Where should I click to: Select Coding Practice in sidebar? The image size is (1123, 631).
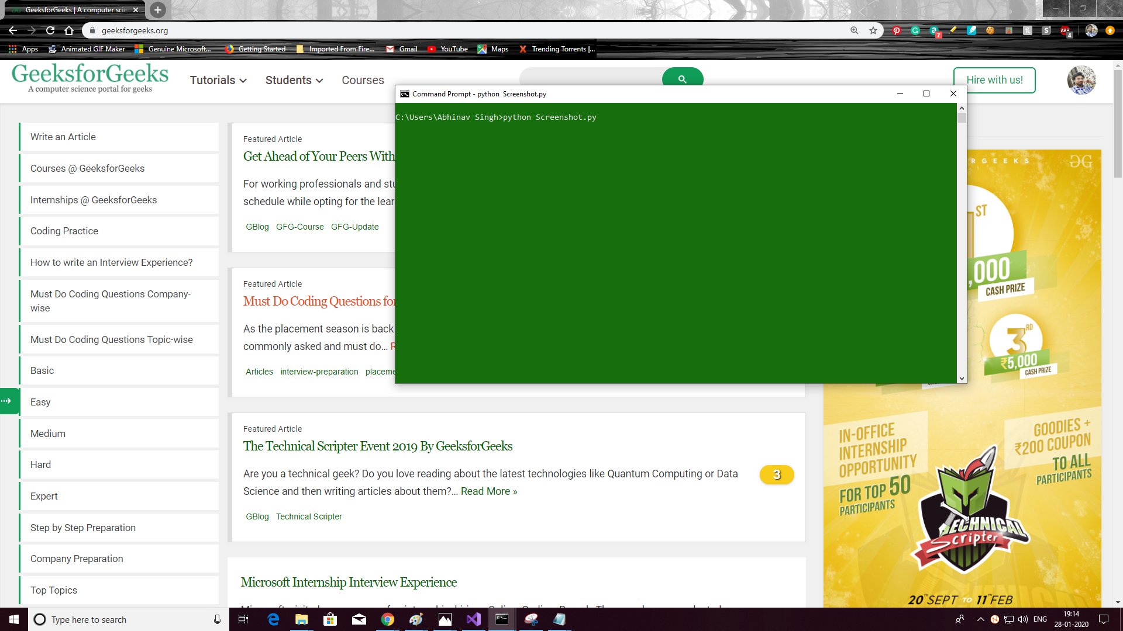pos(64,231)
